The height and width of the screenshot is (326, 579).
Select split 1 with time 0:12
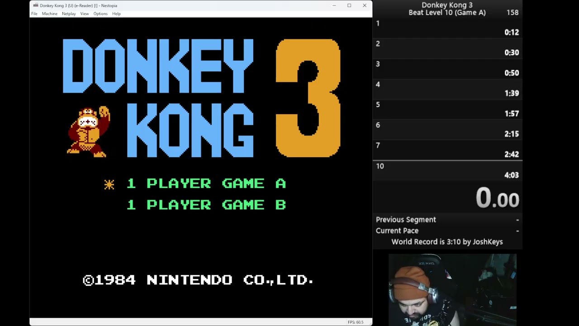point(447,28)
